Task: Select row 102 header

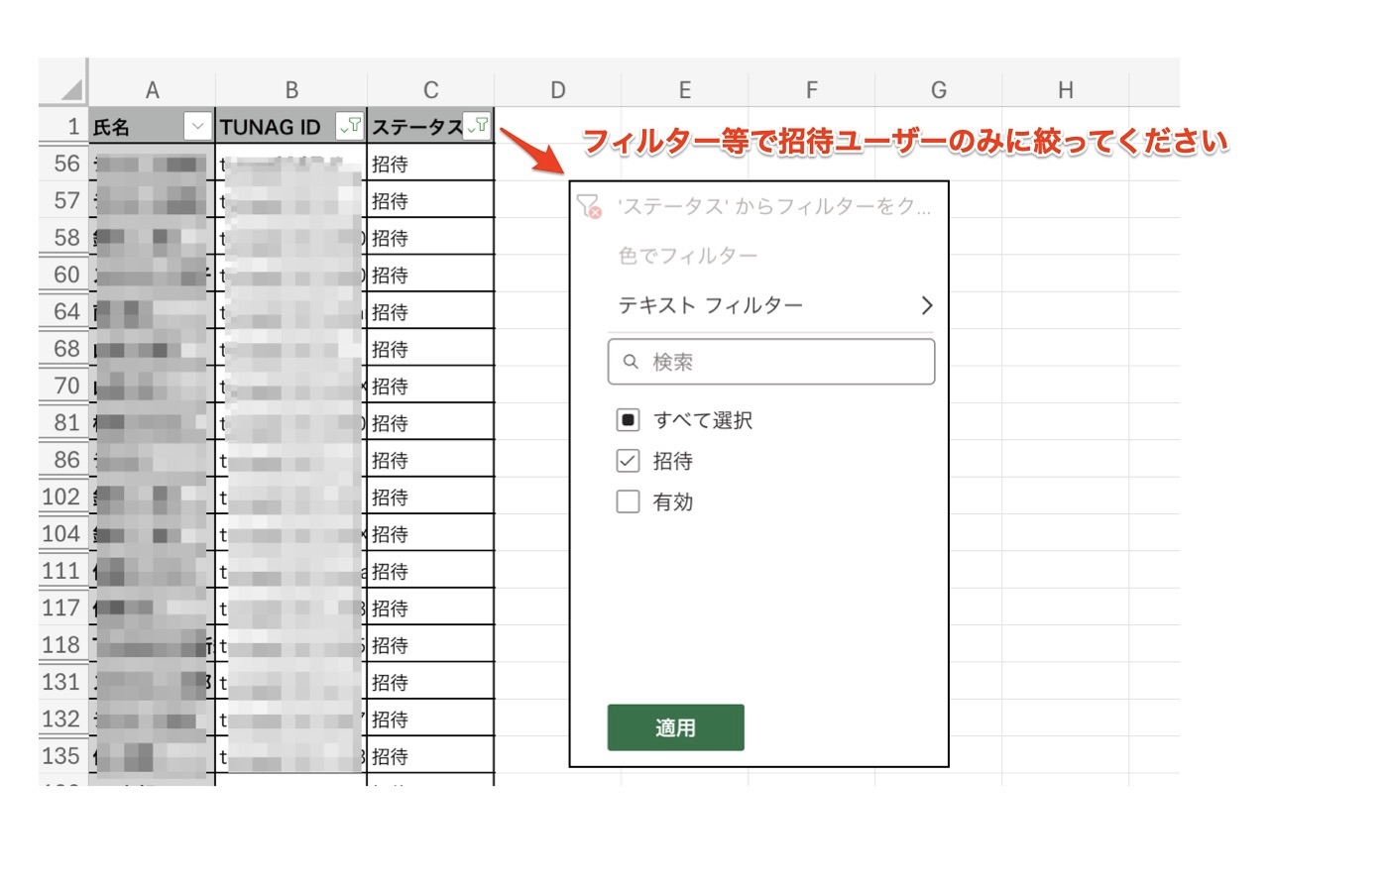Action: pos(63,497)
